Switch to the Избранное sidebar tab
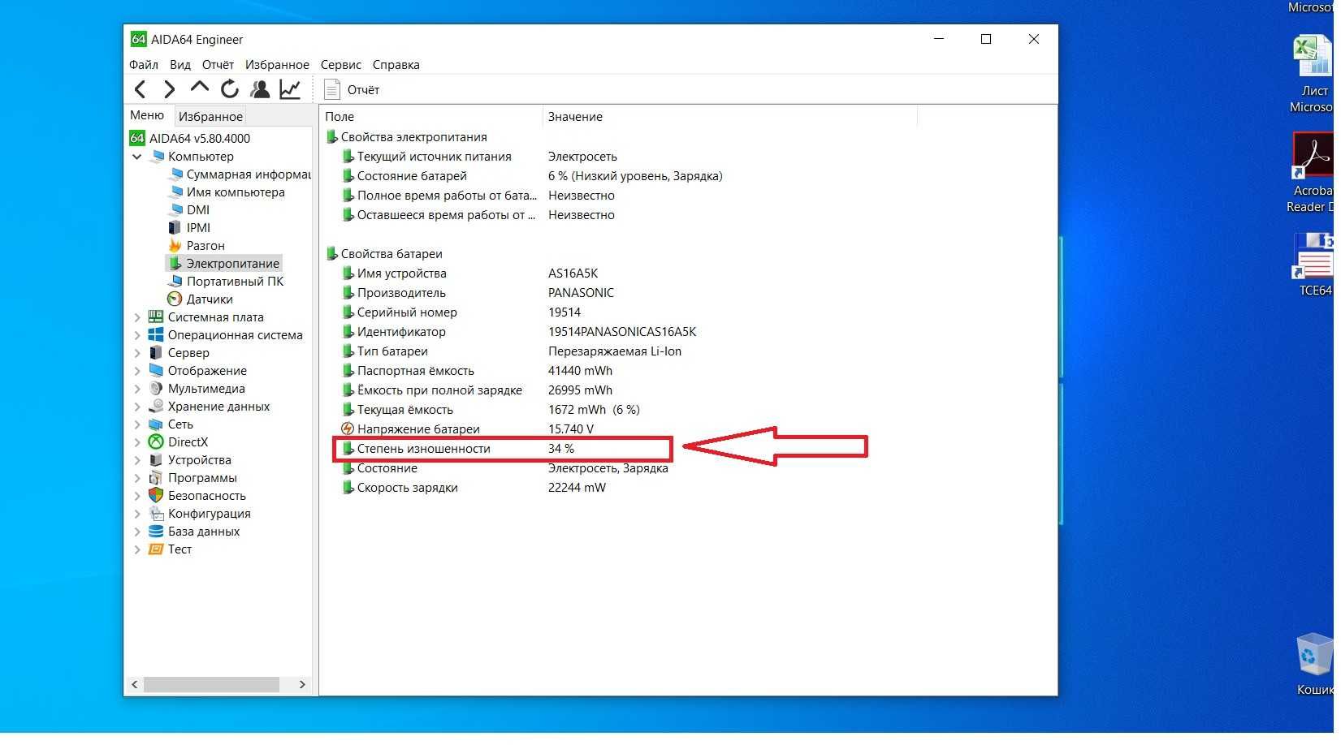 pos(210,117)
